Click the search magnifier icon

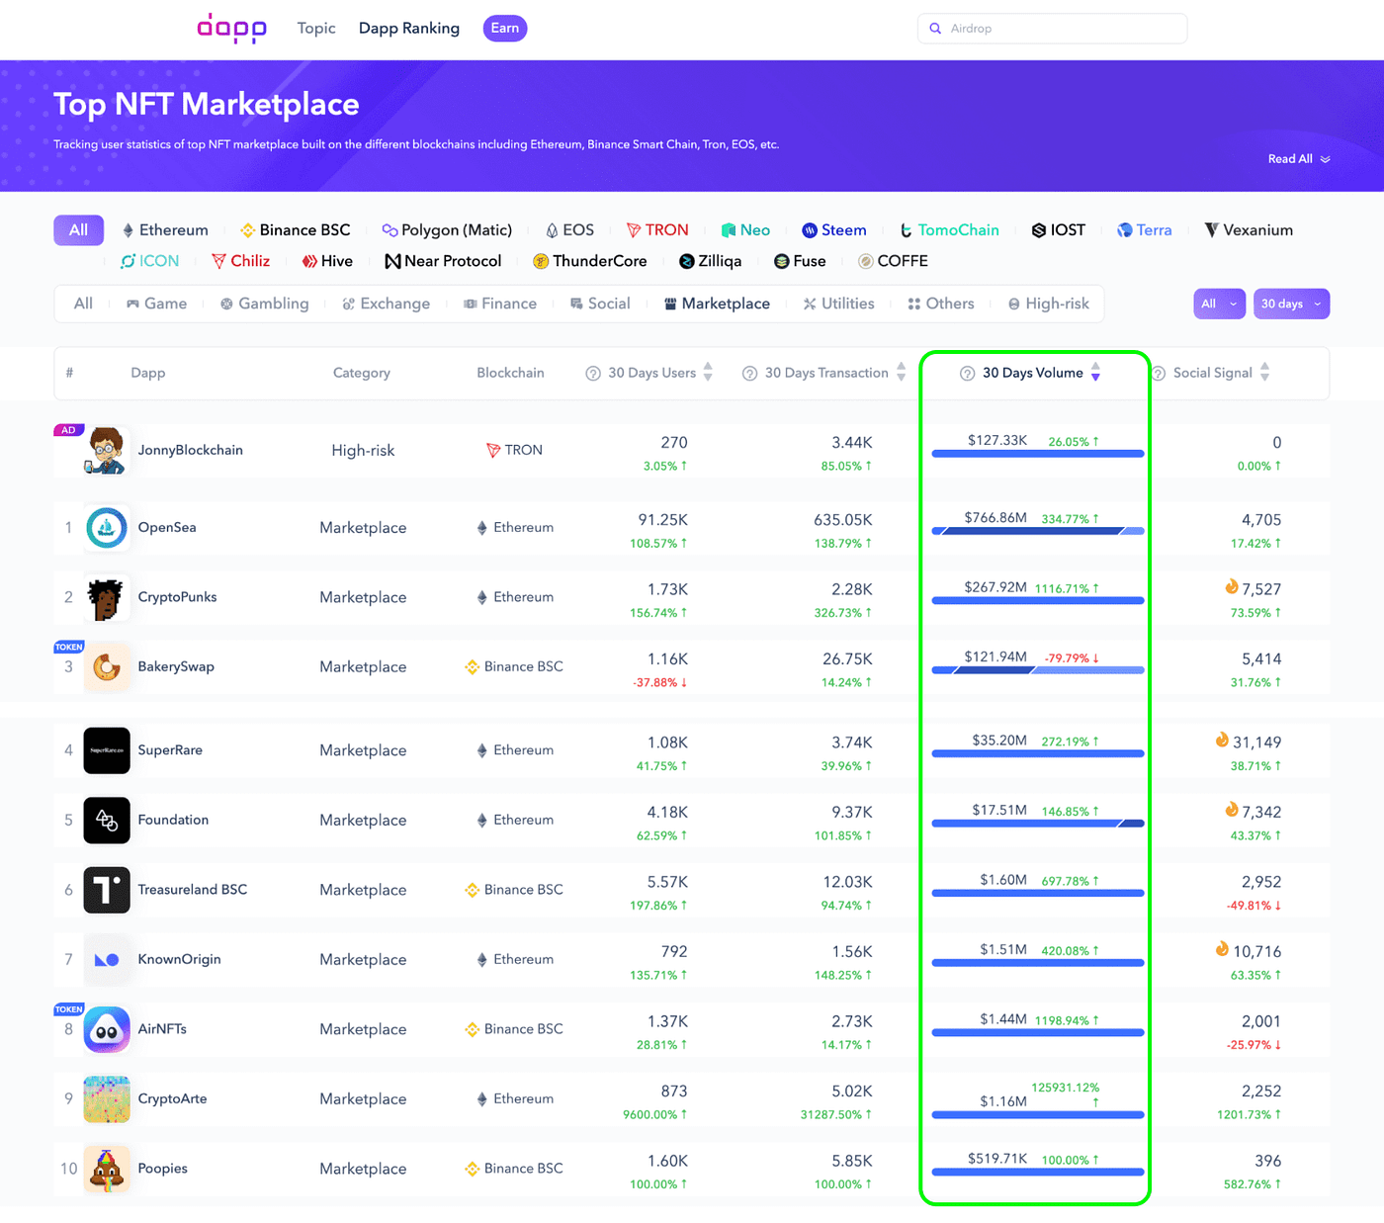[x=935, y=29]
